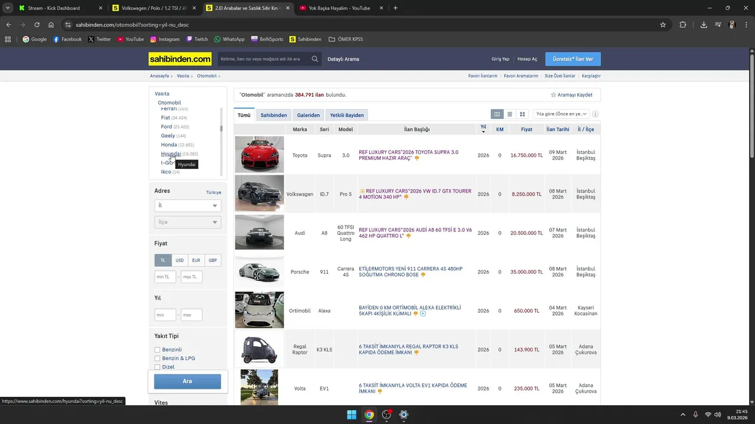Viewport: 755px width, 424px height.
Task: Sort by the Fiyat column header
Action: click(x=527, y=129)
